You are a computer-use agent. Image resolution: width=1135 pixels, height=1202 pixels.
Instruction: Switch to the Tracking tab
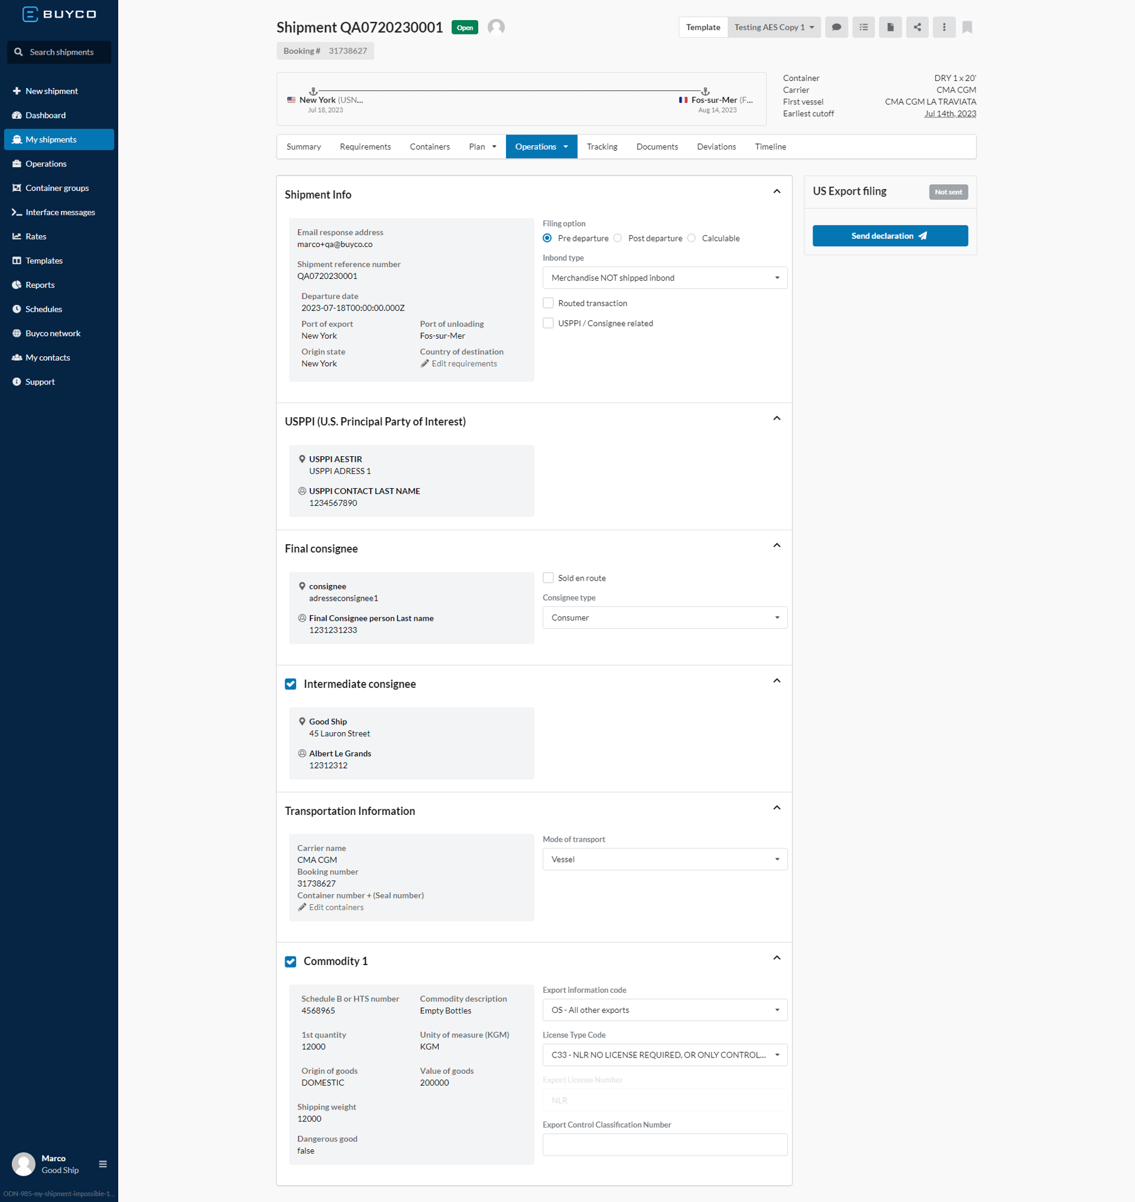click(x=601, y=146)
